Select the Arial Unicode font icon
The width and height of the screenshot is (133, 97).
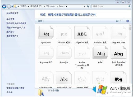(x=46, y=78)
